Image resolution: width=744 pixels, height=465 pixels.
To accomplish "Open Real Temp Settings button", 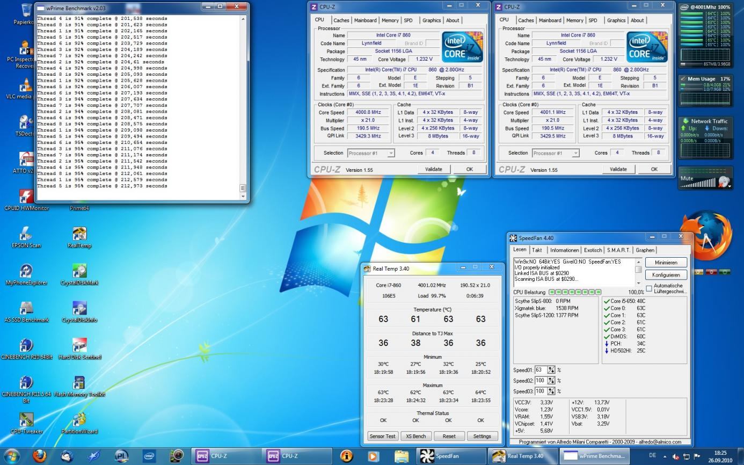I will point(482,436).
